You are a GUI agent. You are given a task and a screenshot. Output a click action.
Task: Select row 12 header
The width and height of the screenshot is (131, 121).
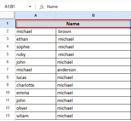7,108
